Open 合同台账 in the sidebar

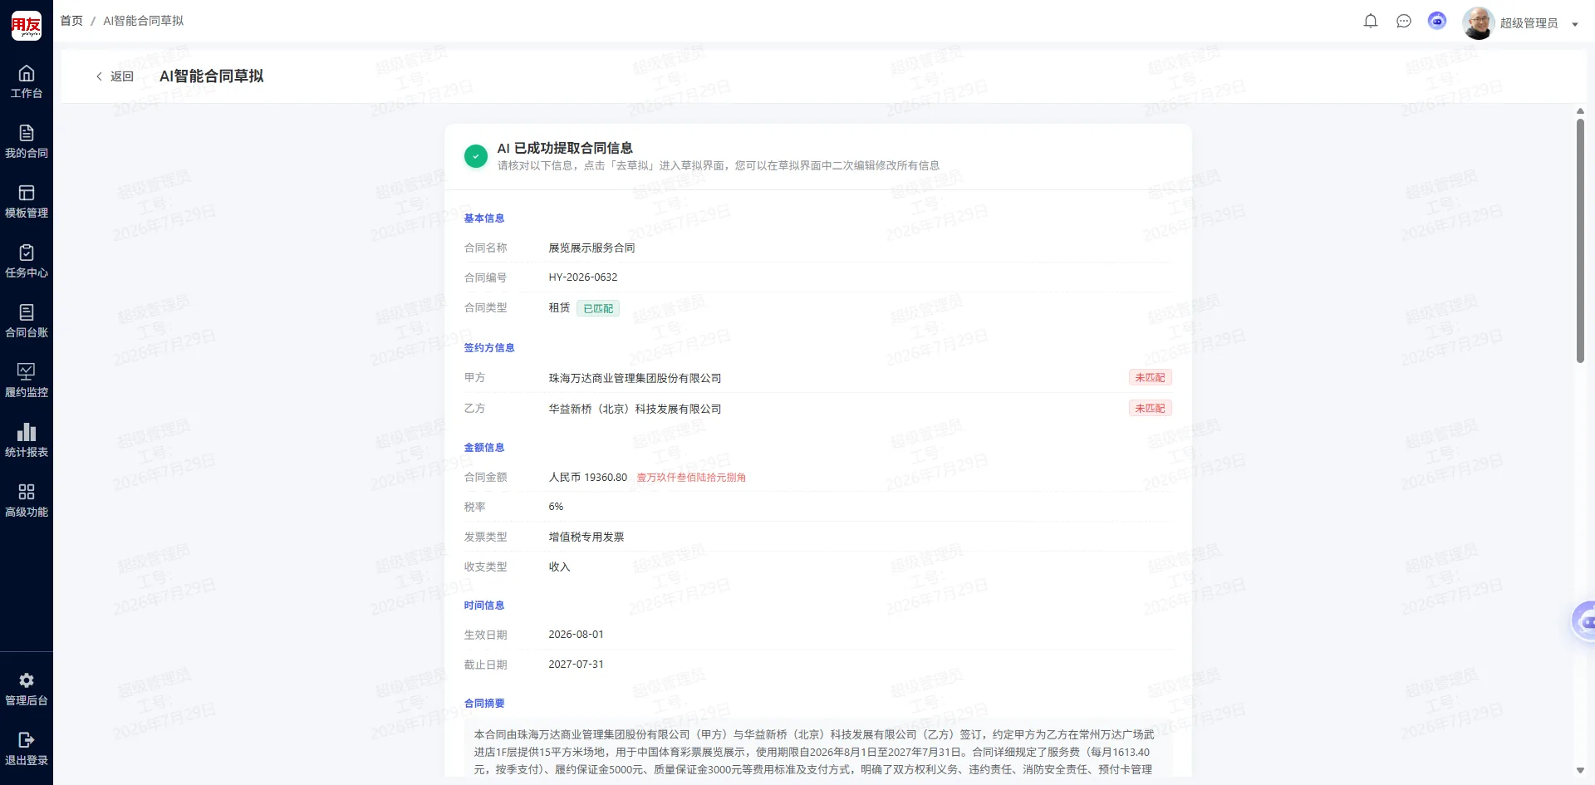pyautogui.click(x=27, y=321)
